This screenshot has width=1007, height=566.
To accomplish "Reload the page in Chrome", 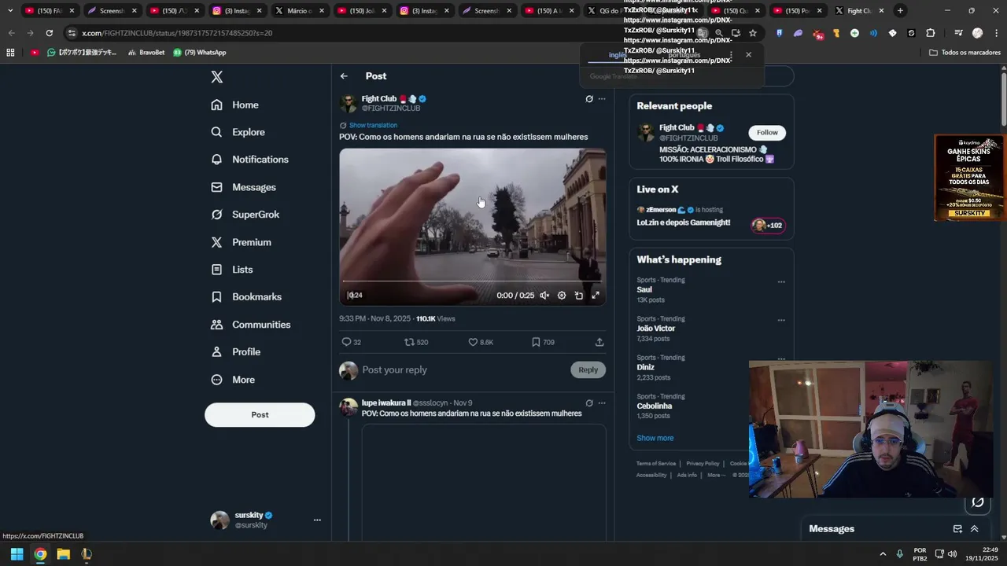I will point(49,33).
